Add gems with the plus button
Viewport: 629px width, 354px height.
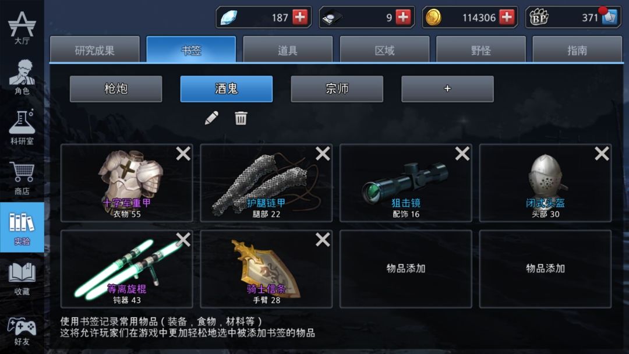tap(300, 17)
